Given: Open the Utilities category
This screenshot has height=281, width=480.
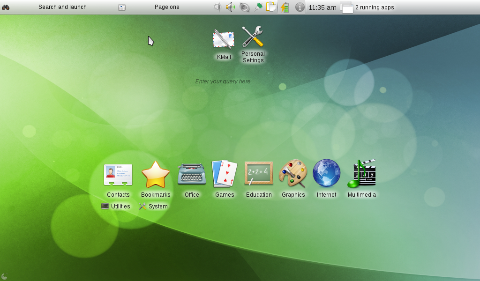Looking at the screenshot, I should tap(116, 207).
